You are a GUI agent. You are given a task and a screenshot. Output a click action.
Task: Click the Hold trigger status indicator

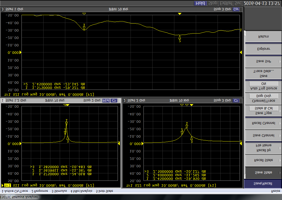pos(201,4)
